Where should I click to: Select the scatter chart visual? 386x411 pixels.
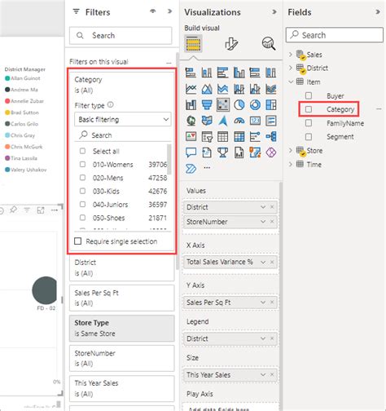(223, 105)
